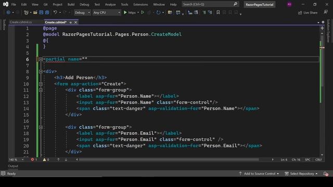333x187 pixels.
Task: Click the Open File folder icon
Action: coord(35,12)
